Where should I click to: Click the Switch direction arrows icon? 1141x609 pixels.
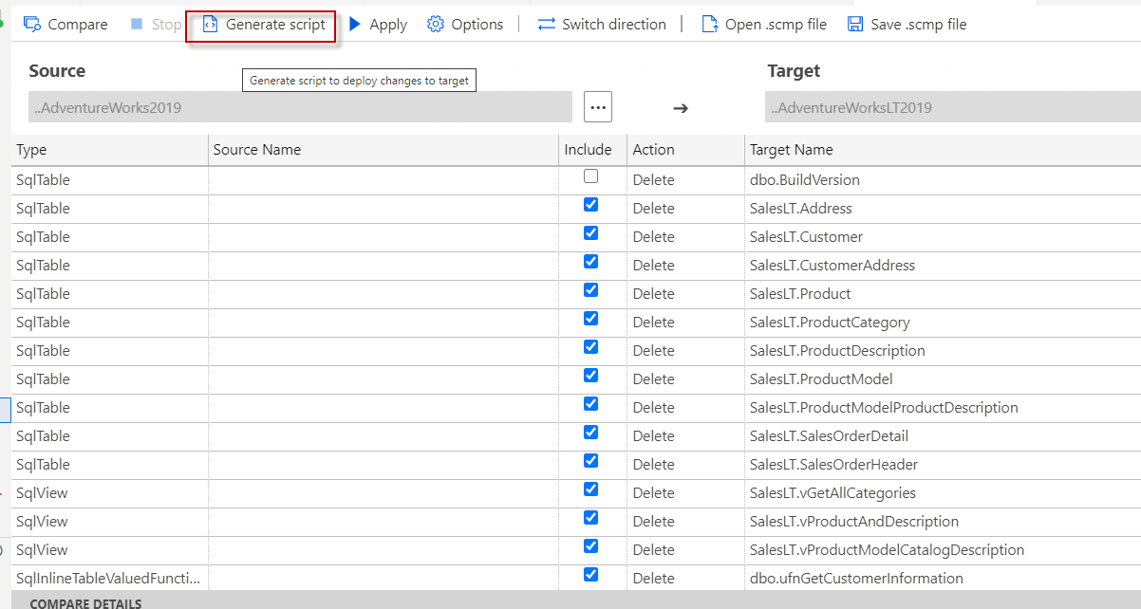pyautogui.click(x=547, y=25)
